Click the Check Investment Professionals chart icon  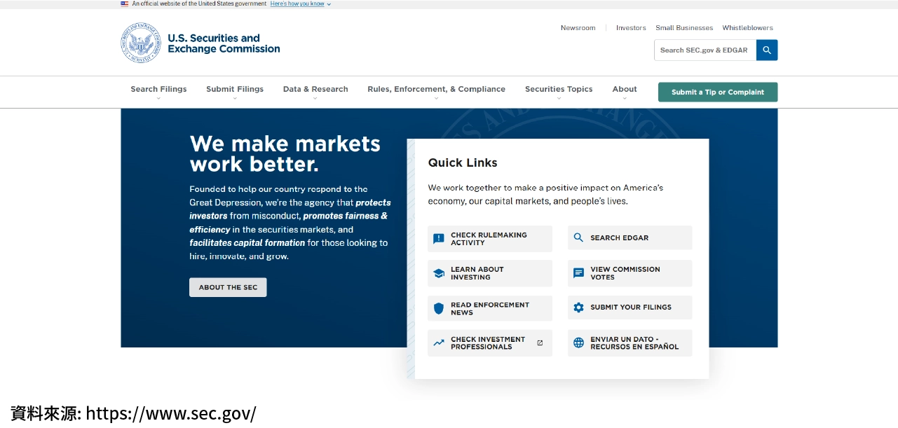(x=439, y=343)
